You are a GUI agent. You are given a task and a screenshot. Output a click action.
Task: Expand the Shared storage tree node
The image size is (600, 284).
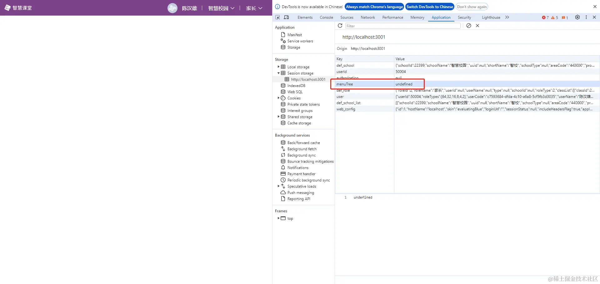tap(278, 117)
